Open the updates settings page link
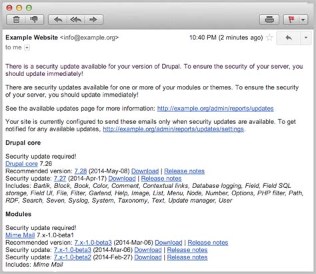 pyautogui.click(x=173, y=129)
